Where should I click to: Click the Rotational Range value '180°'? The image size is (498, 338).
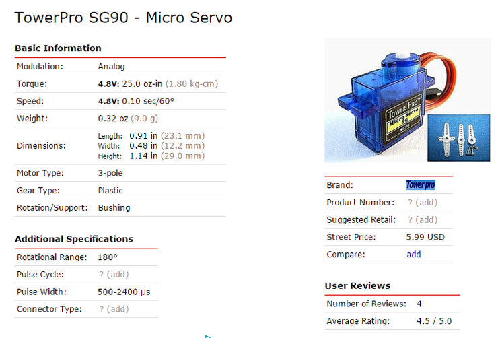click(108, 257)
